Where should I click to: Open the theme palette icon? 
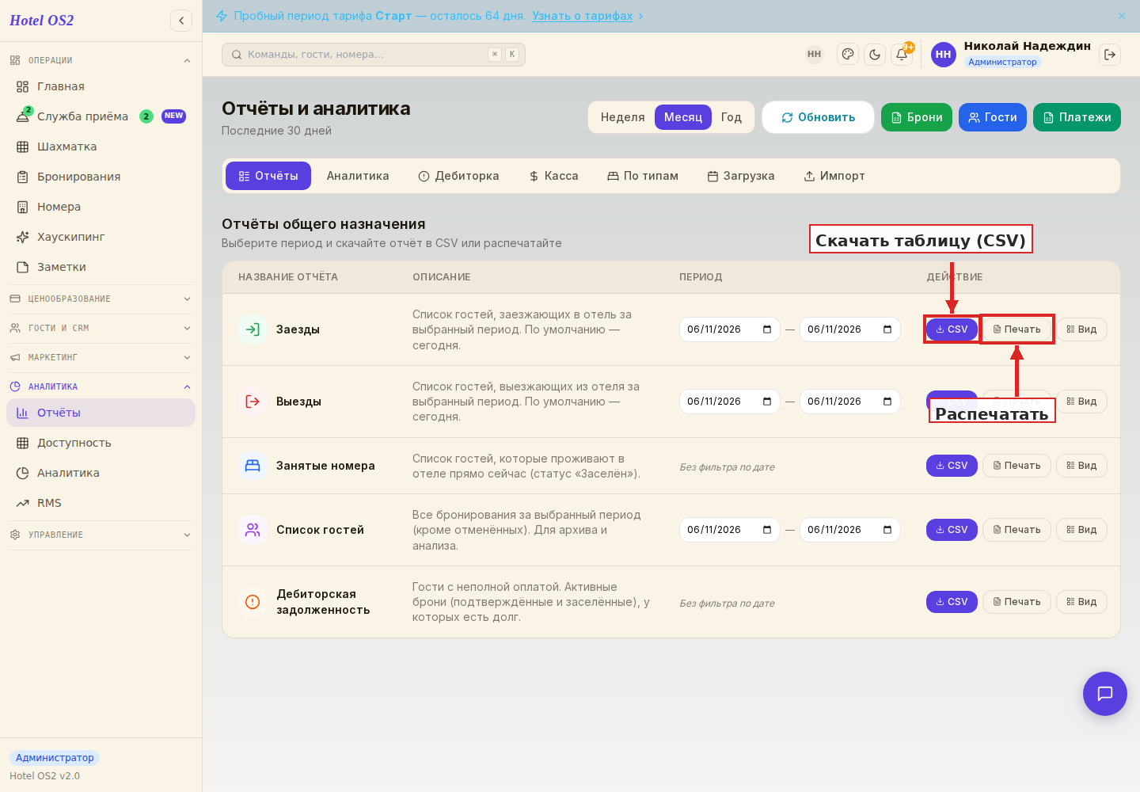848,55
